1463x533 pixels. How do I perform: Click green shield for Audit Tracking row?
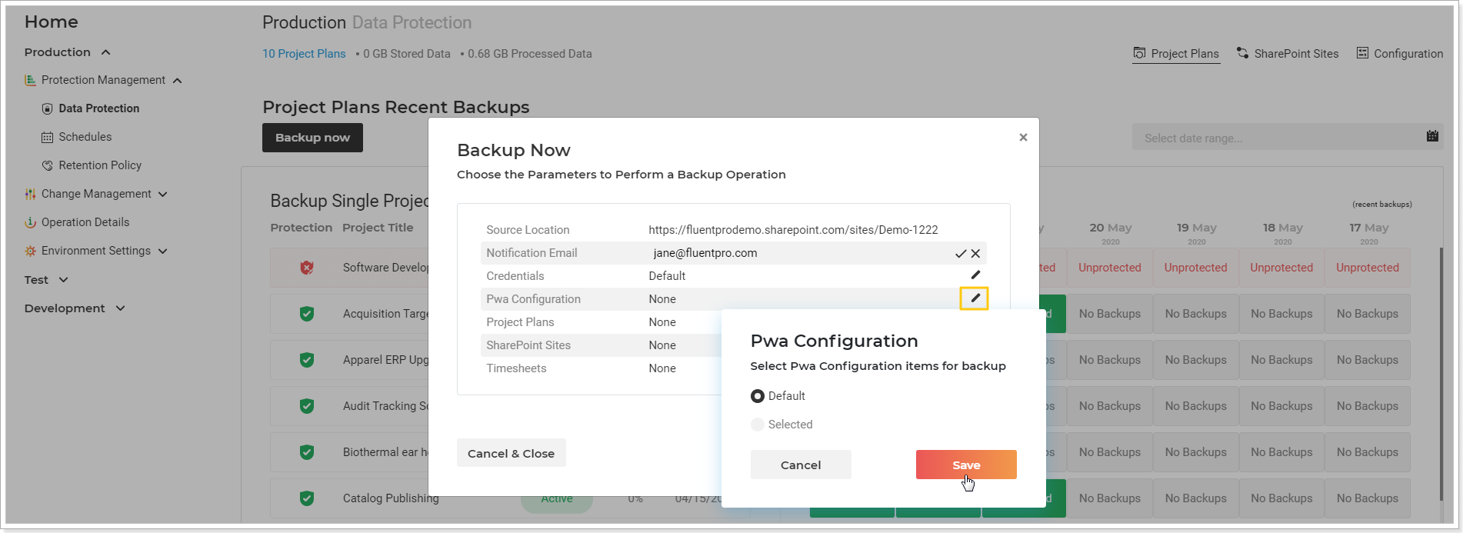click(307, 406)
